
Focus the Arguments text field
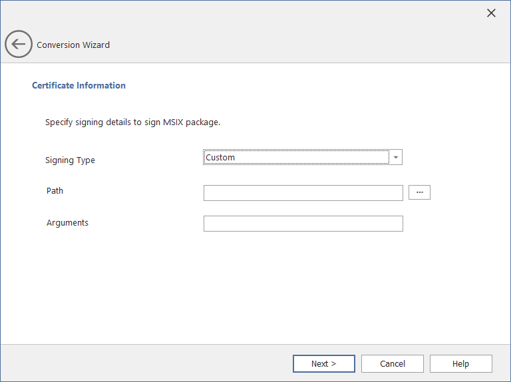pyautogui.click(x=303, y=224)
